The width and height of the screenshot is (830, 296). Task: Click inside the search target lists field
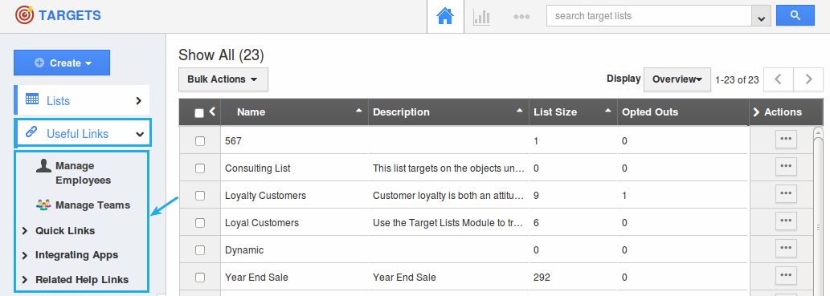tap(649, 16)
